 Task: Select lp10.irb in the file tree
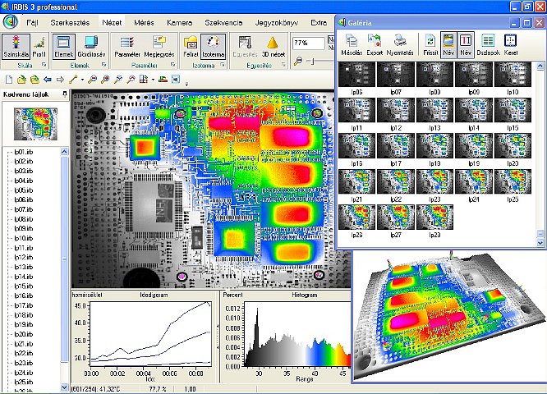[x=23, y=238]
